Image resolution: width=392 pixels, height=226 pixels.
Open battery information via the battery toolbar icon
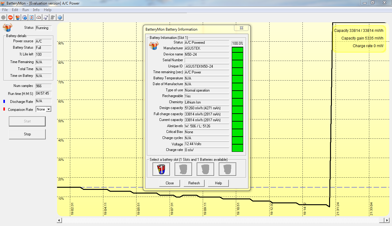(17, 17)
